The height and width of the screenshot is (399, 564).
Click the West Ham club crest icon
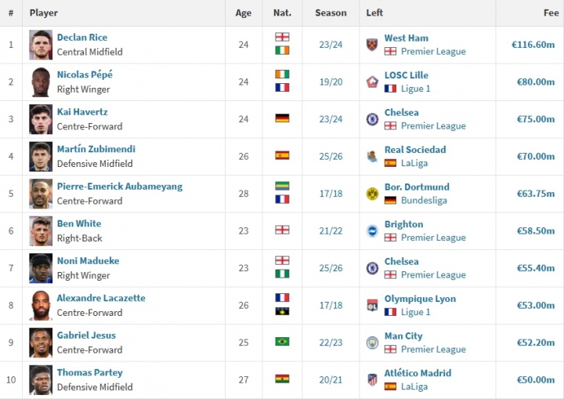pyautogui.click(x=372, y=45)
